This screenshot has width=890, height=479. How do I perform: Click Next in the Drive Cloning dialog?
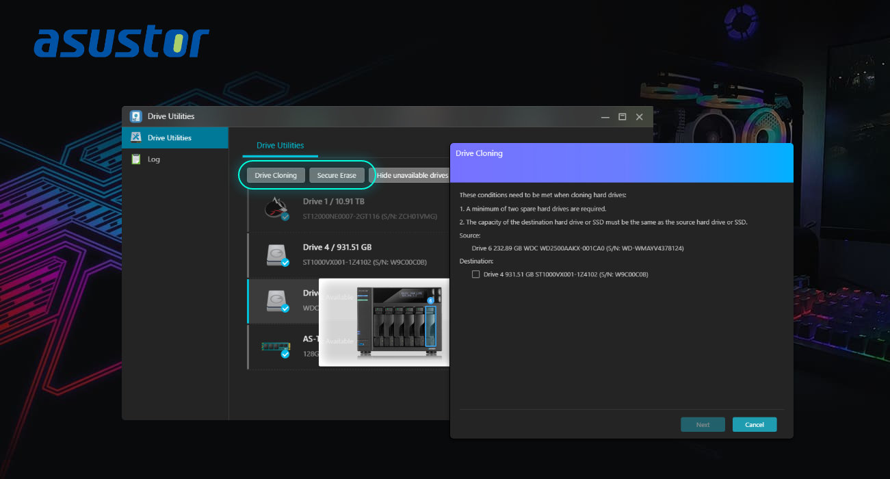[703, 425]
